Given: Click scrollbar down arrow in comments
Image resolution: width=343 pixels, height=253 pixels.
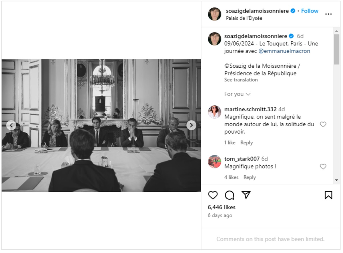Looking at the screenshot, I should pos(336,180).
